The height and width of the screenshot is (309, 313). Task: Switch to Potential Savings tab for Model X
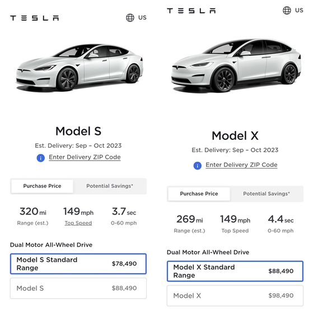[267, 194]
